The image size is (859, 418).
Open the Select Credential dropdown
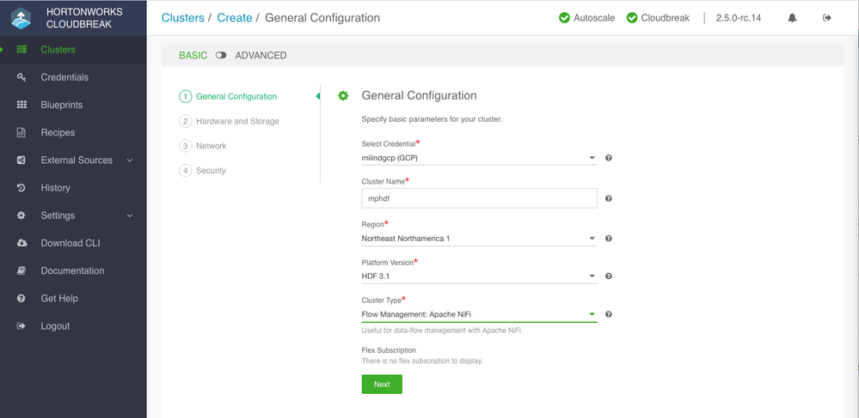[479, 158]
